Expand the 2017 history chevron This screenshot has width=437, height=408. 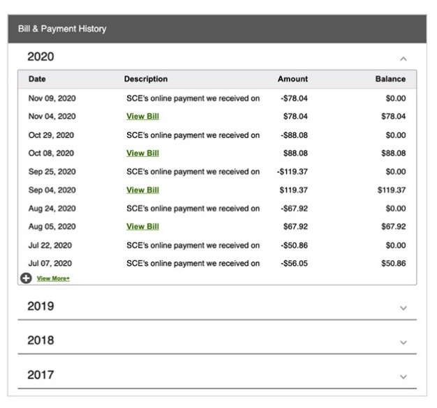pyautogui.click(x=403, y=376)
